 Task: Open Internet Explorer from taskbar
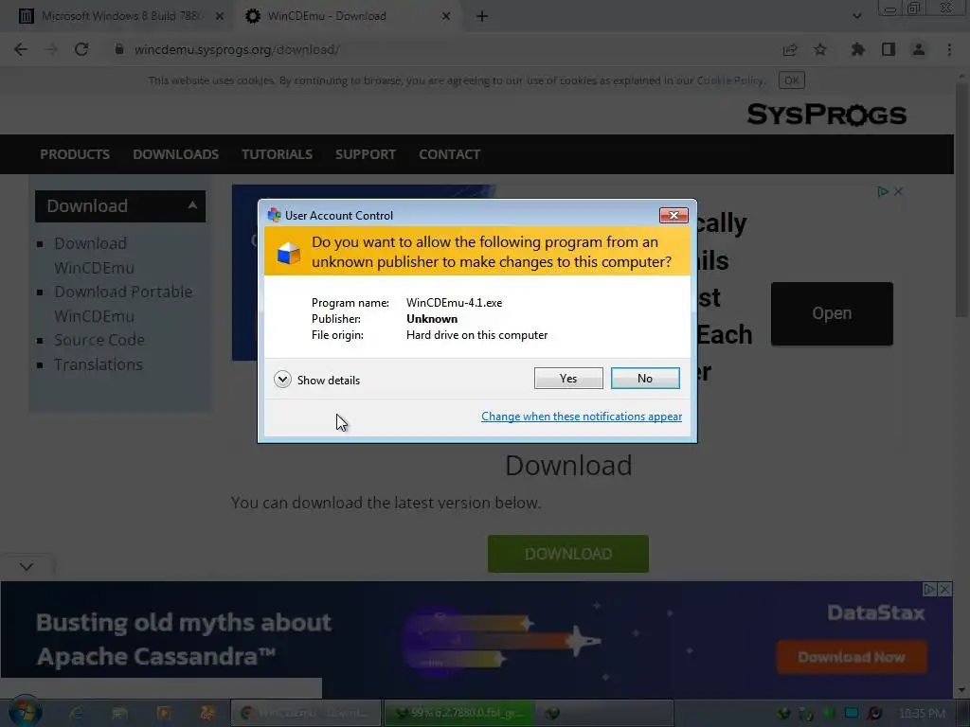pyautogui.click(x=77, y=713)
